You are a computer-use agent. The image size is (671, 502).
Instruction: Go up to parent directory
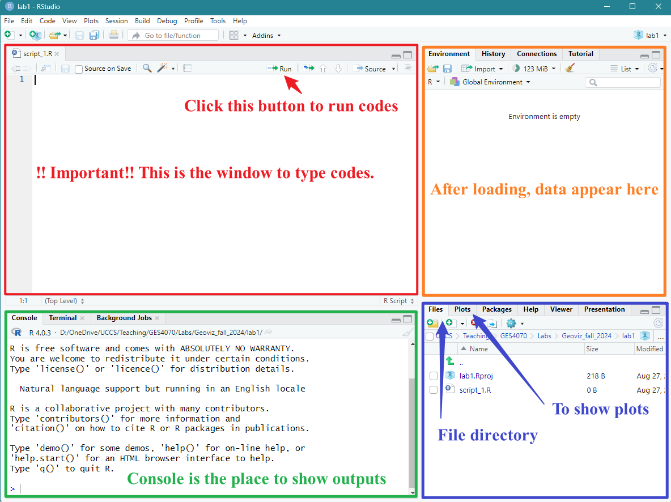click(x=450, y=361)
